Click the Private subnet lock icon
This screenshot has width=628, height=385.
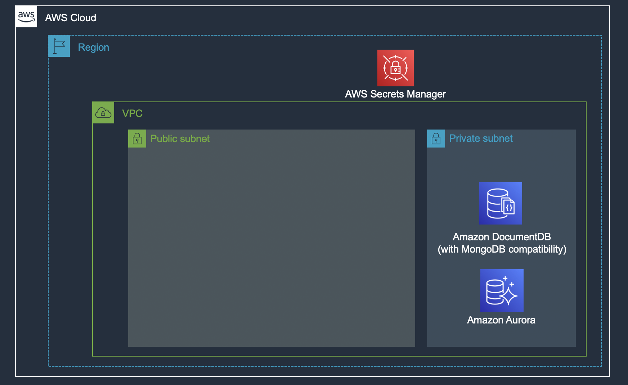436,139
